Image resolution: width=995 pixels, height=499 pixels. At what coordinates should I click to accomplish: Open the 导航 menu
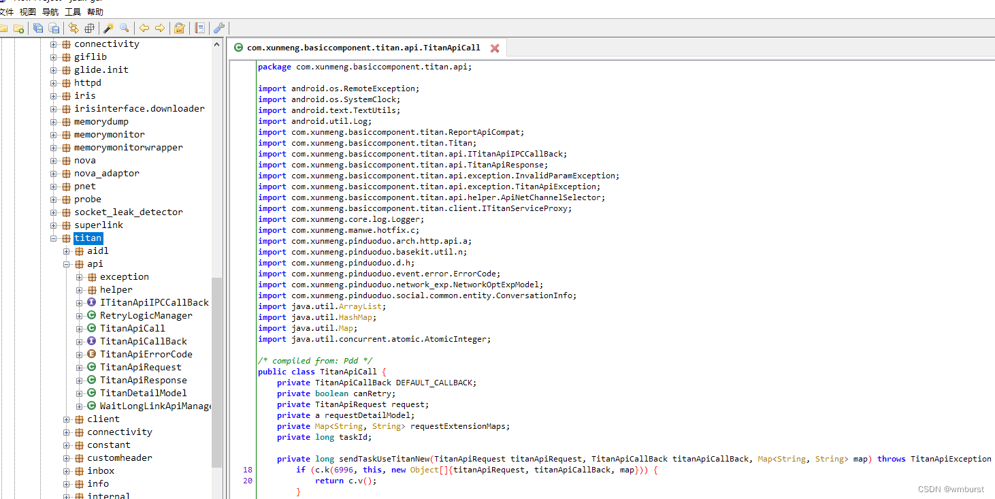click(x=50, y=12)
